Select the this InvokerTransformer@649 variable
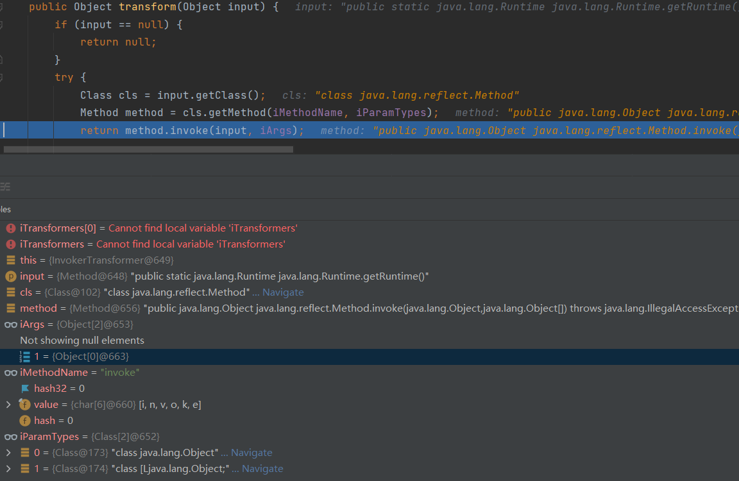Image resolution: width=739 pixels, height=481 pixels. pos(96,260)
